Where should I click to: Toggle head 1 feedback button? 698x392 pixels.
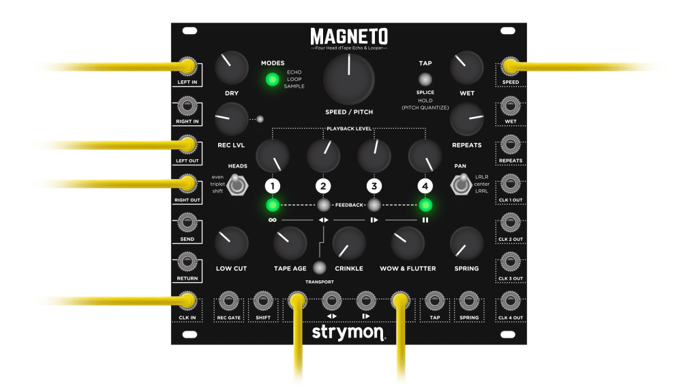tap(273, 205)
